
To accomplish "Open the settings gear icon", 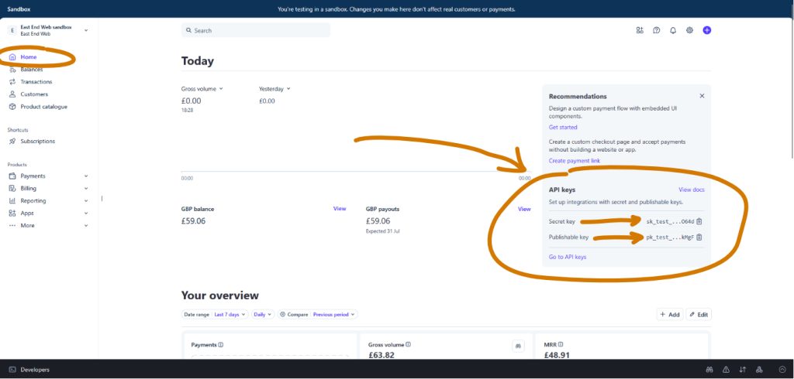I will pos(689,30).
